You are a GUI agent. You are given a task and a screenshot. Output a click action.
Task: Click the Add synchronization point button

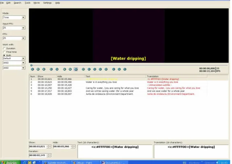(x=125, y=69)
